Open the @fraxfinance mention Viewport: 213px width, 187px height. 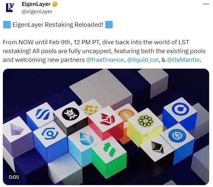[x=105, y=60]
